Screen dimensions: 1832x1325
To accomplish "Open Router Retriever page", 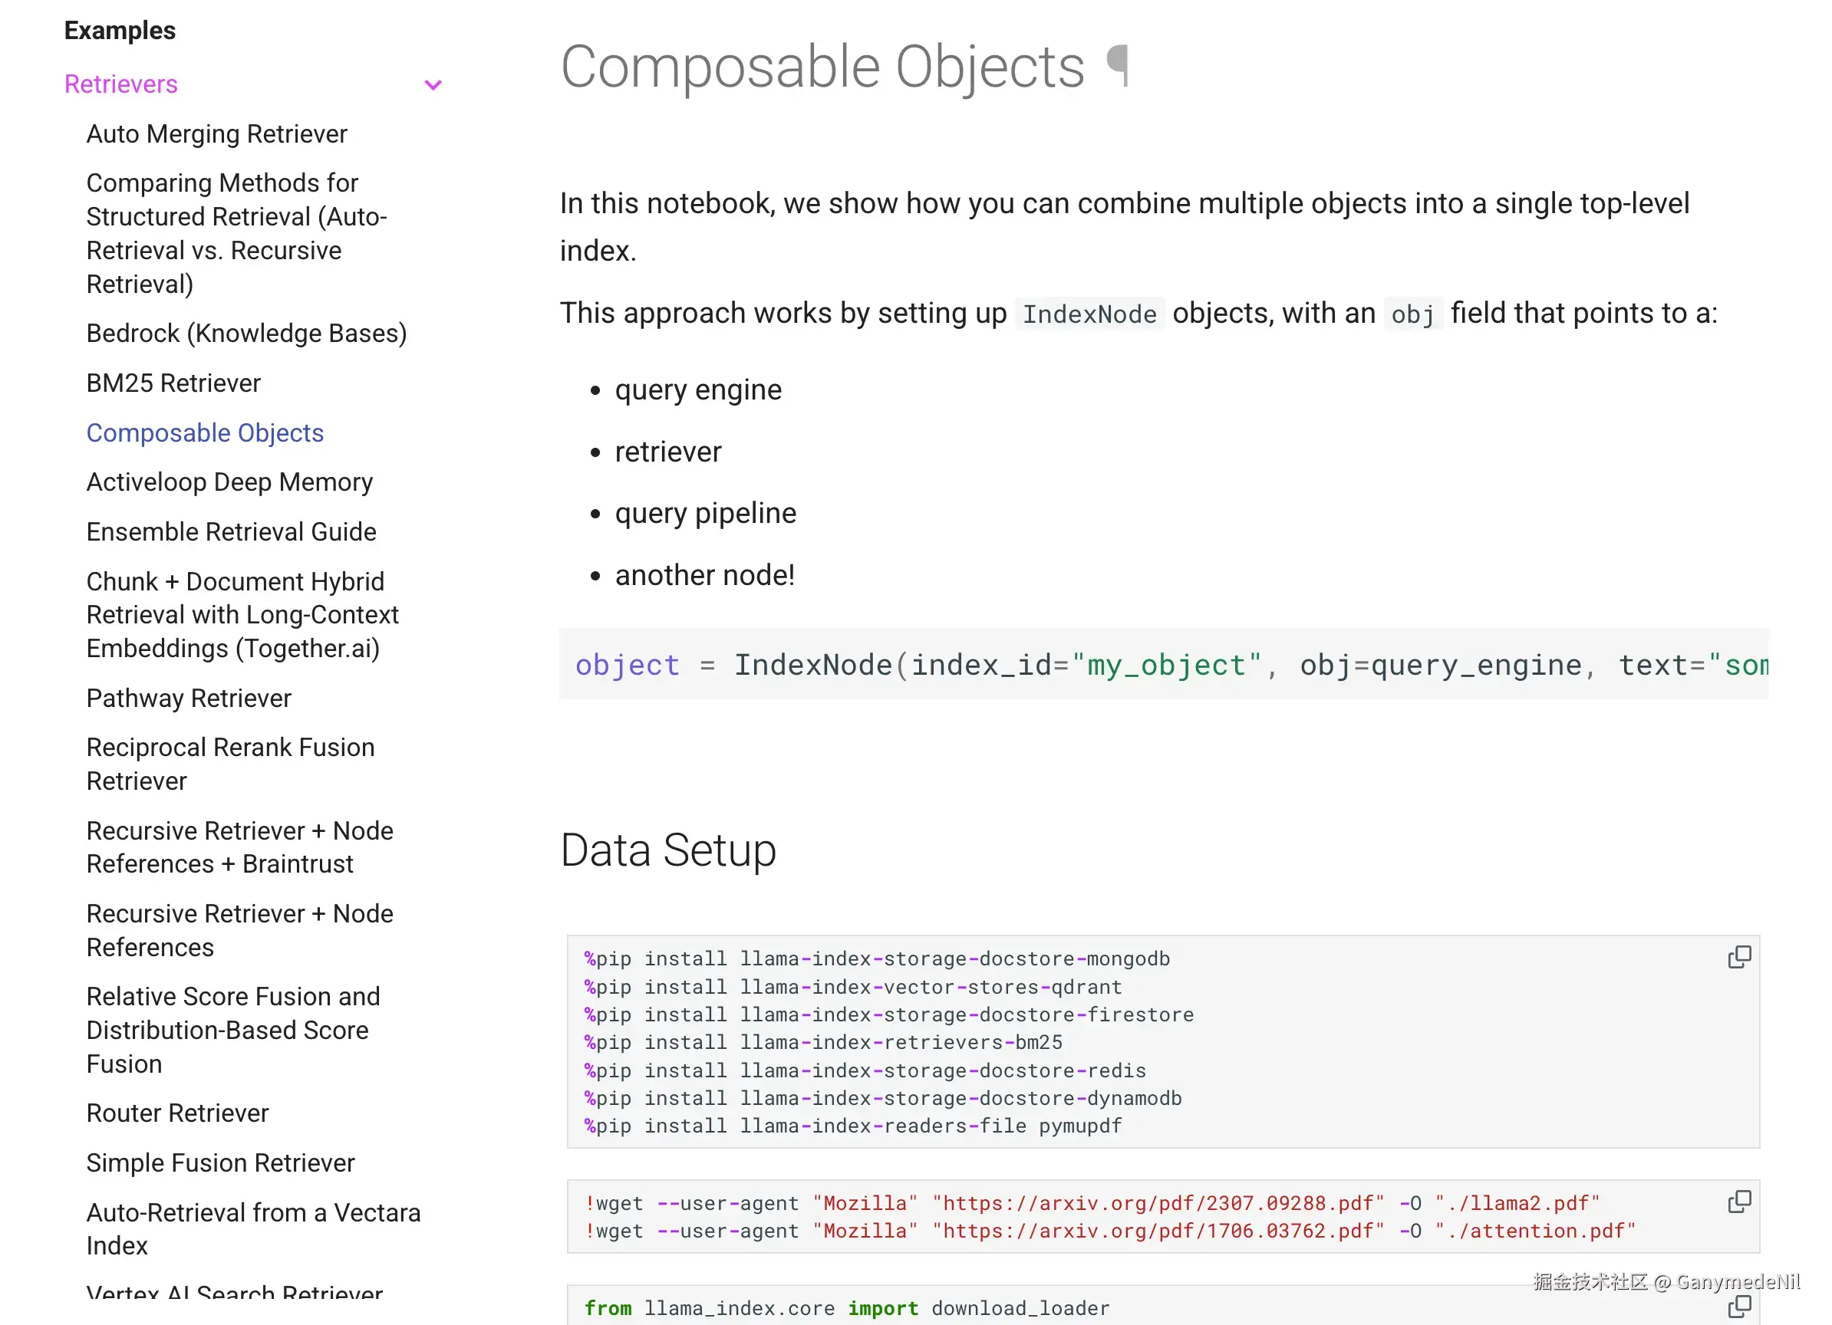I will point(177,1113).
